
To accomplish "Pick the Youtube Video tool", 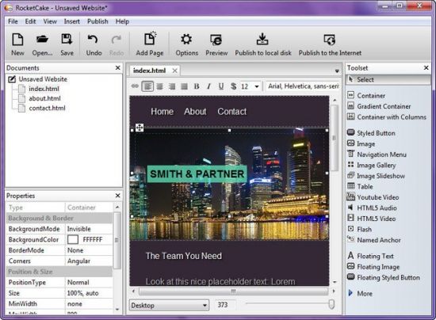I will [x=373, y=197].
